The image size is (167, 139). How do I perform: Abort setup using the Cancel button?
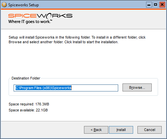coord(149,130)
